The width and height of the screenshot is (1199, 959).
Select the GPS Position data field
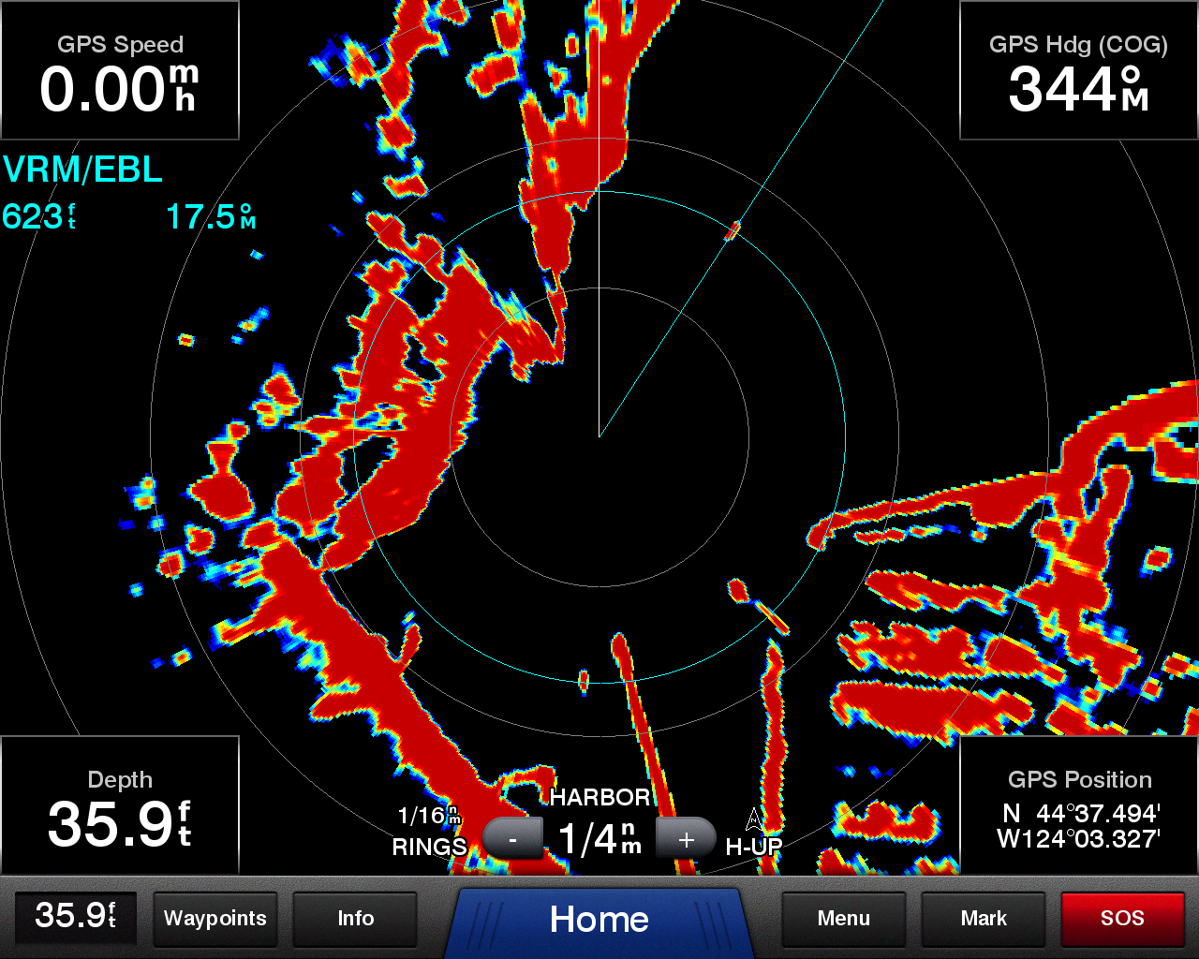point(1079,806)
